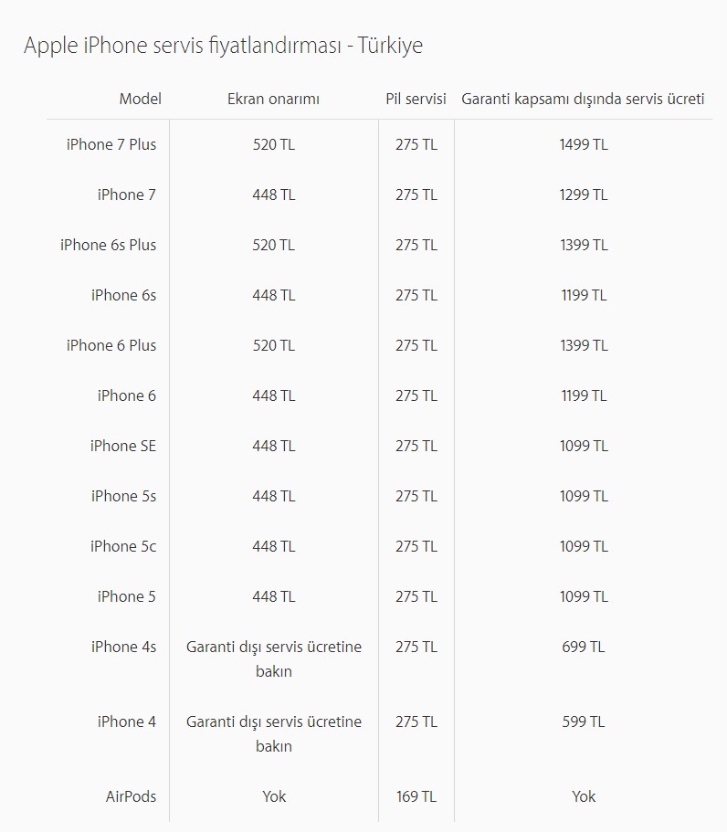Select the iPhone 7 model name

(127, 195)
